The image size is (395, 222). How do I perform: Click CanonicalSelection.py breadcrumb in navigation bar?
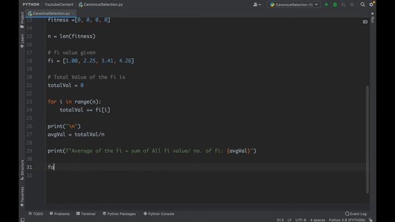101,4
